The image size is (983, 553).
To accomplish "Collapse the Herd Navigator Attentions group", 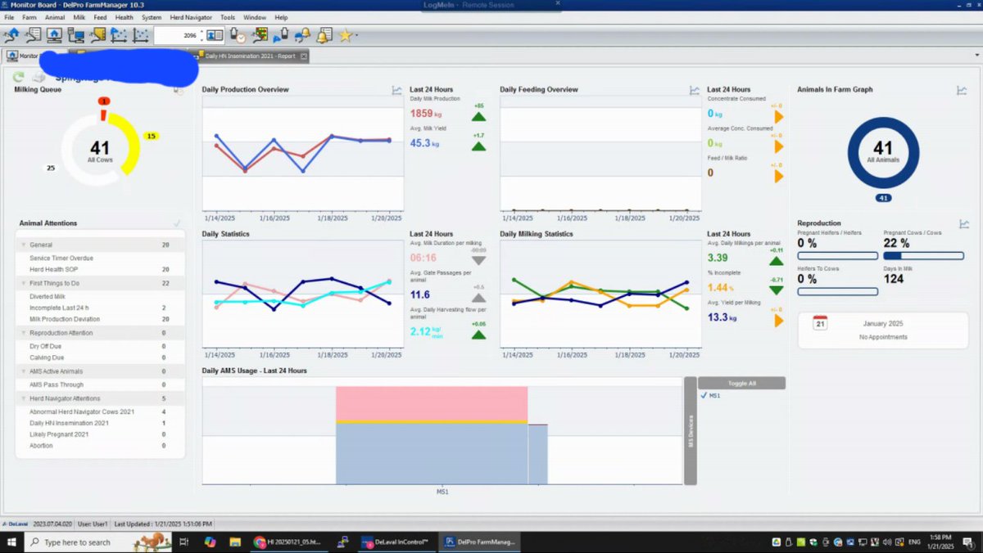I will point(24,398).
